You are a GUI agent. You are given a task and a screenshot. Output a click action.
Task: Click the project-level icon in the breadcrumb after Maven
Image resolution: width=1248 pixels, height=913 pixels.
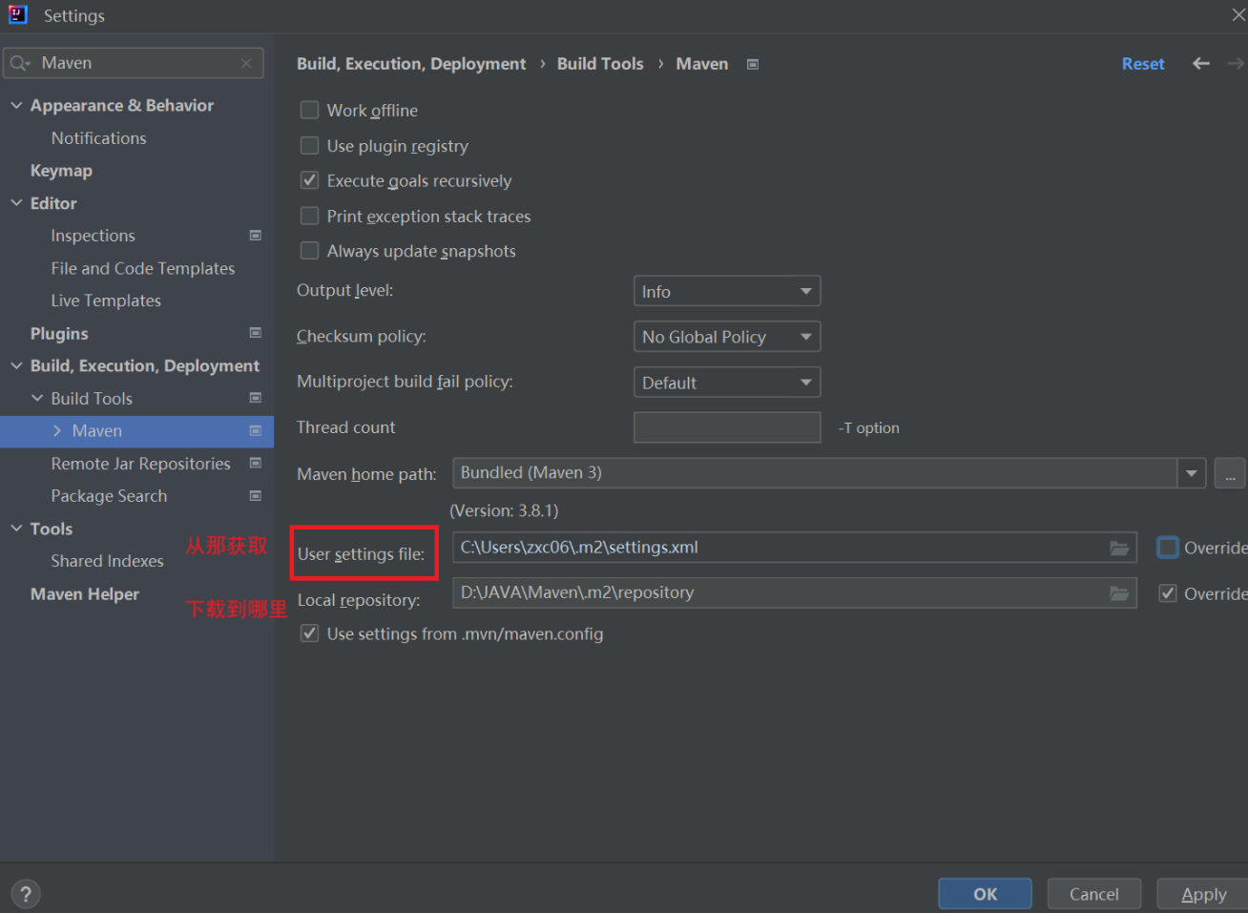[x=753, y=64]
